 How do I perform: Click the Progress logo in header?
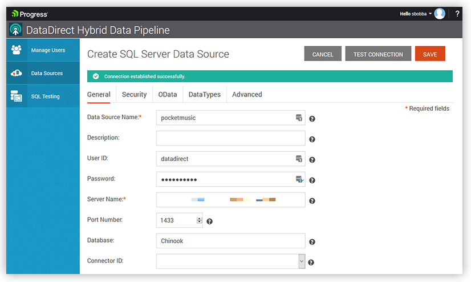click(30, 14)
